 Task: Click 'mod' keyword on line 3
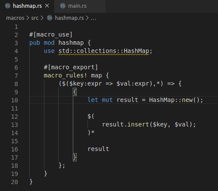coord(49,43)
